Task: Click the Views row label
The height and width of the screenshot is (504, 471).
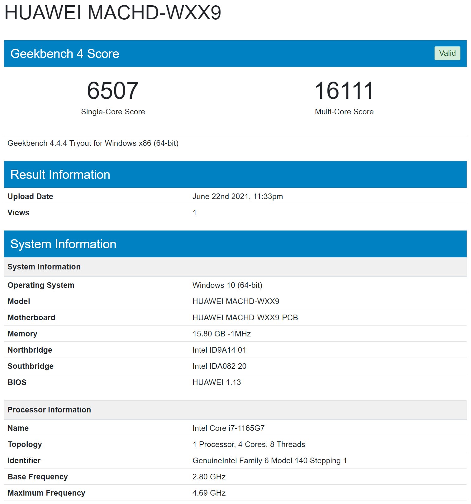Action: (18, 213)
